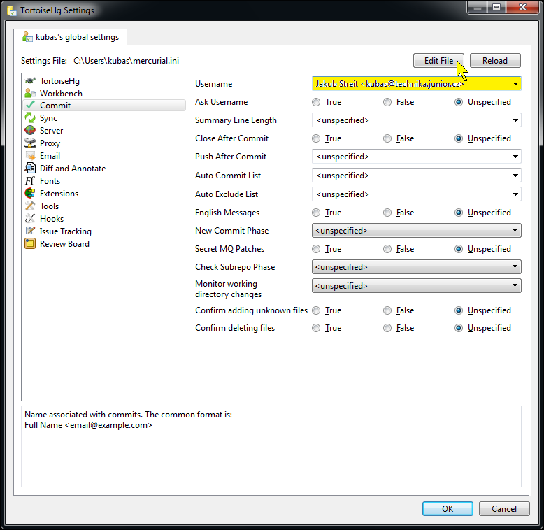
Task: Open the Fonts settings section
Action: 104,180
